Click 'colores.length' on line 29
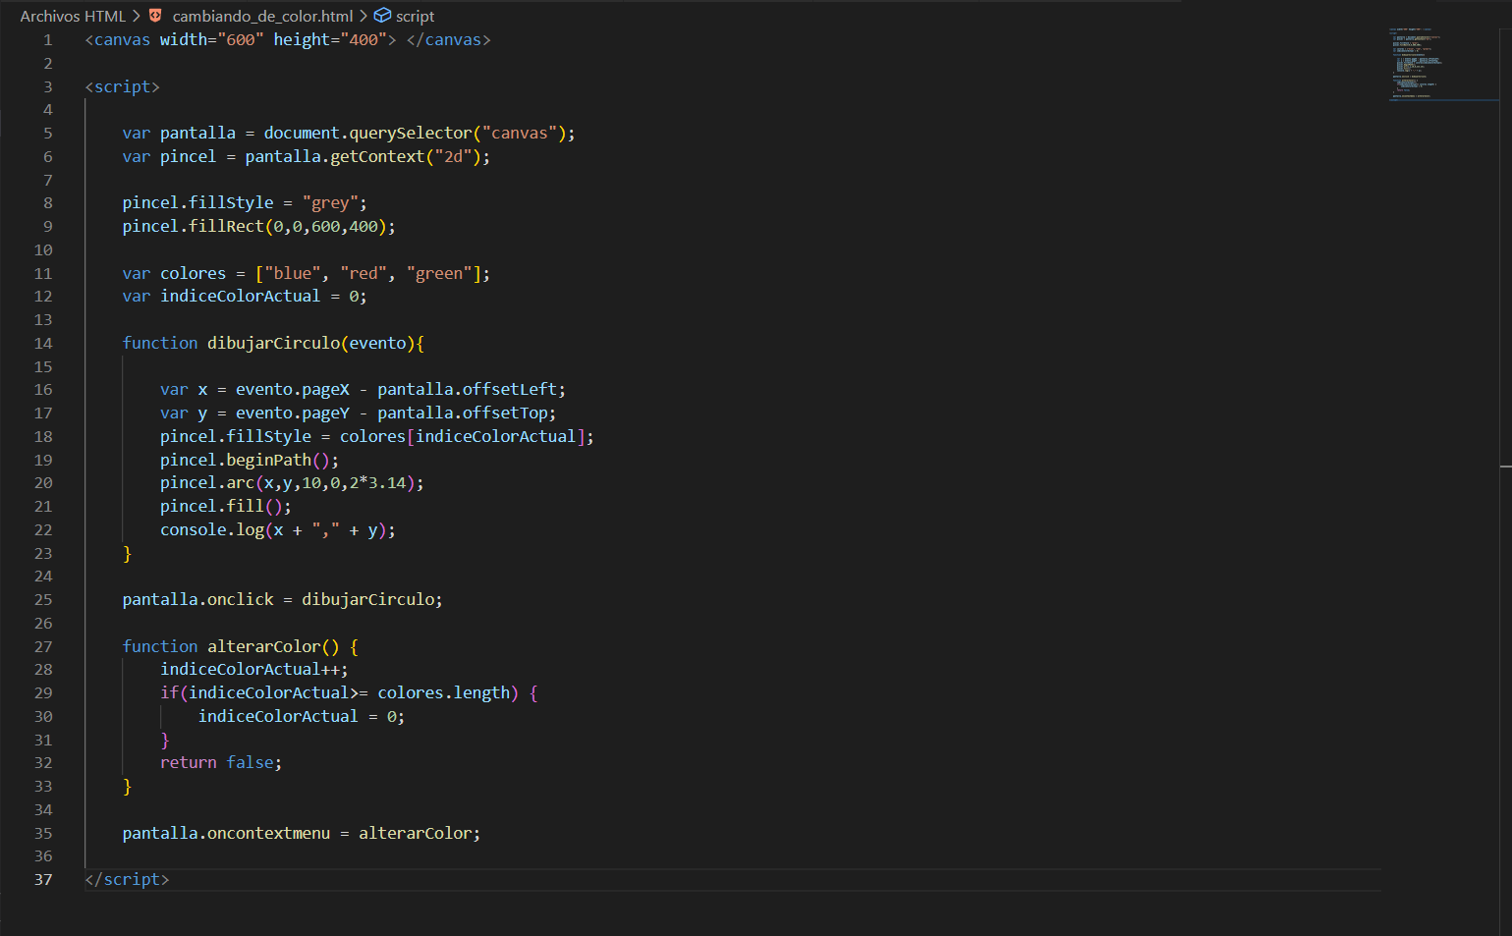1512x936 pixels. pyautogui.click(x=443, y=693)
